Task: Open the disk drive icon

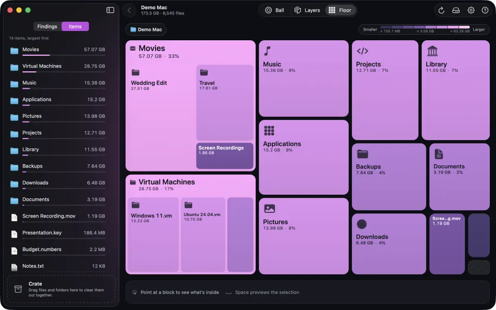Action: [456, 10]
